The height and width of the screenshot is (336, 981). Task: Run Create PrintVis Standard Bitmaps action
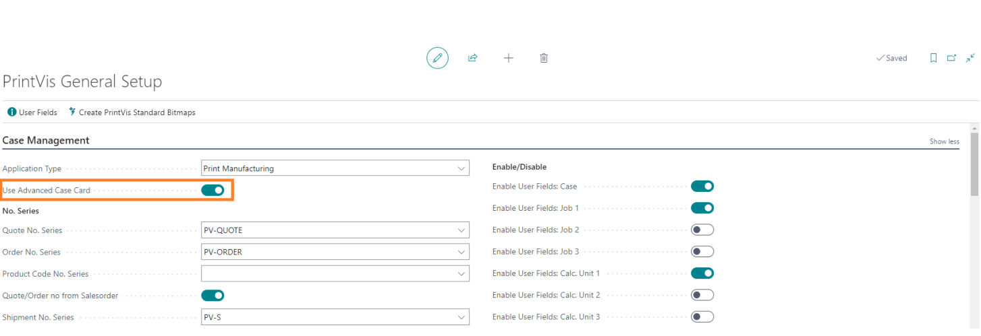coord(132,112)
